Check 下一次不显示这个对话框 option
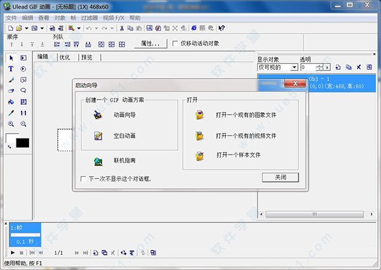This screenshot has height=270, width=381. [x=83, y=179]
